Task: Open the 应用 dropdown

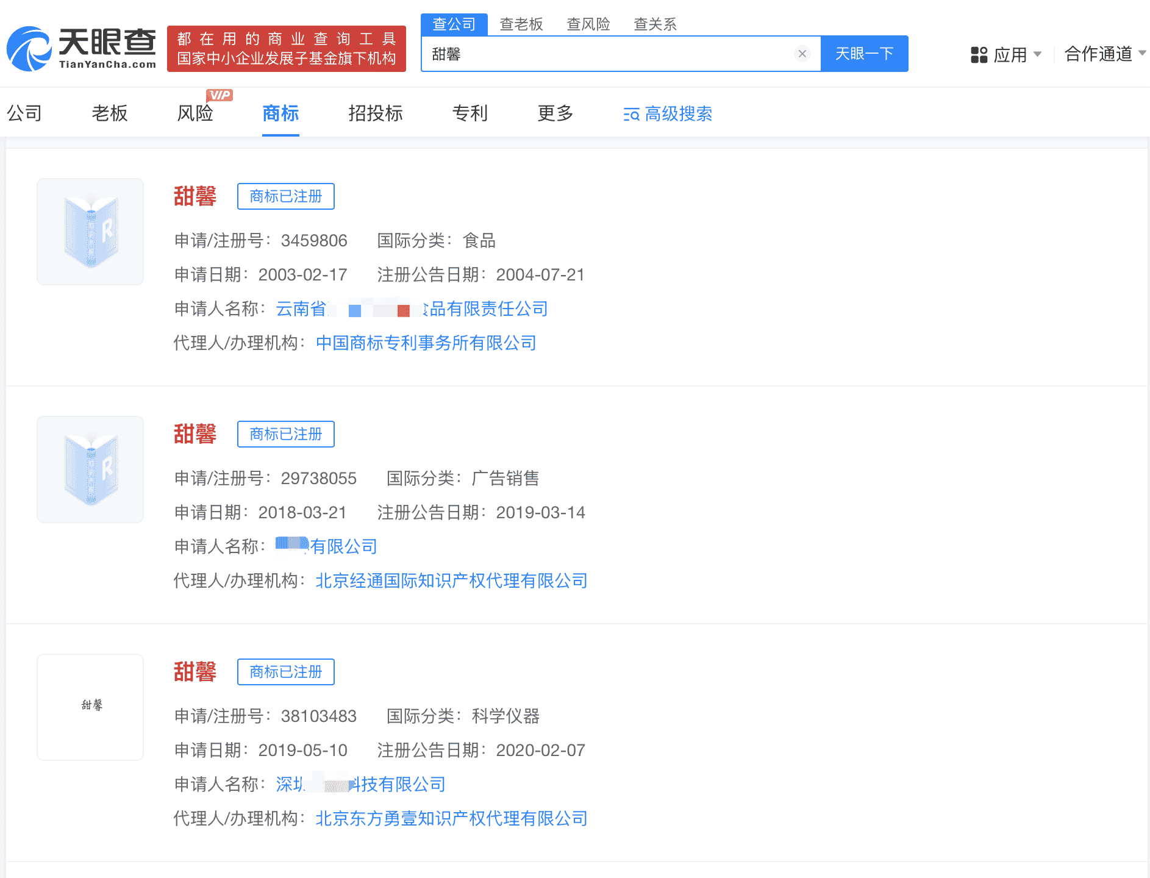Action: (x=1012, y=55)
